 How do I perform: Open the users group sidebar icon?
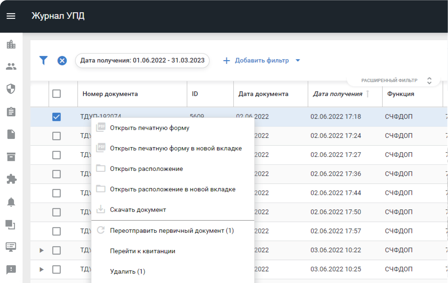coord(11,66)
